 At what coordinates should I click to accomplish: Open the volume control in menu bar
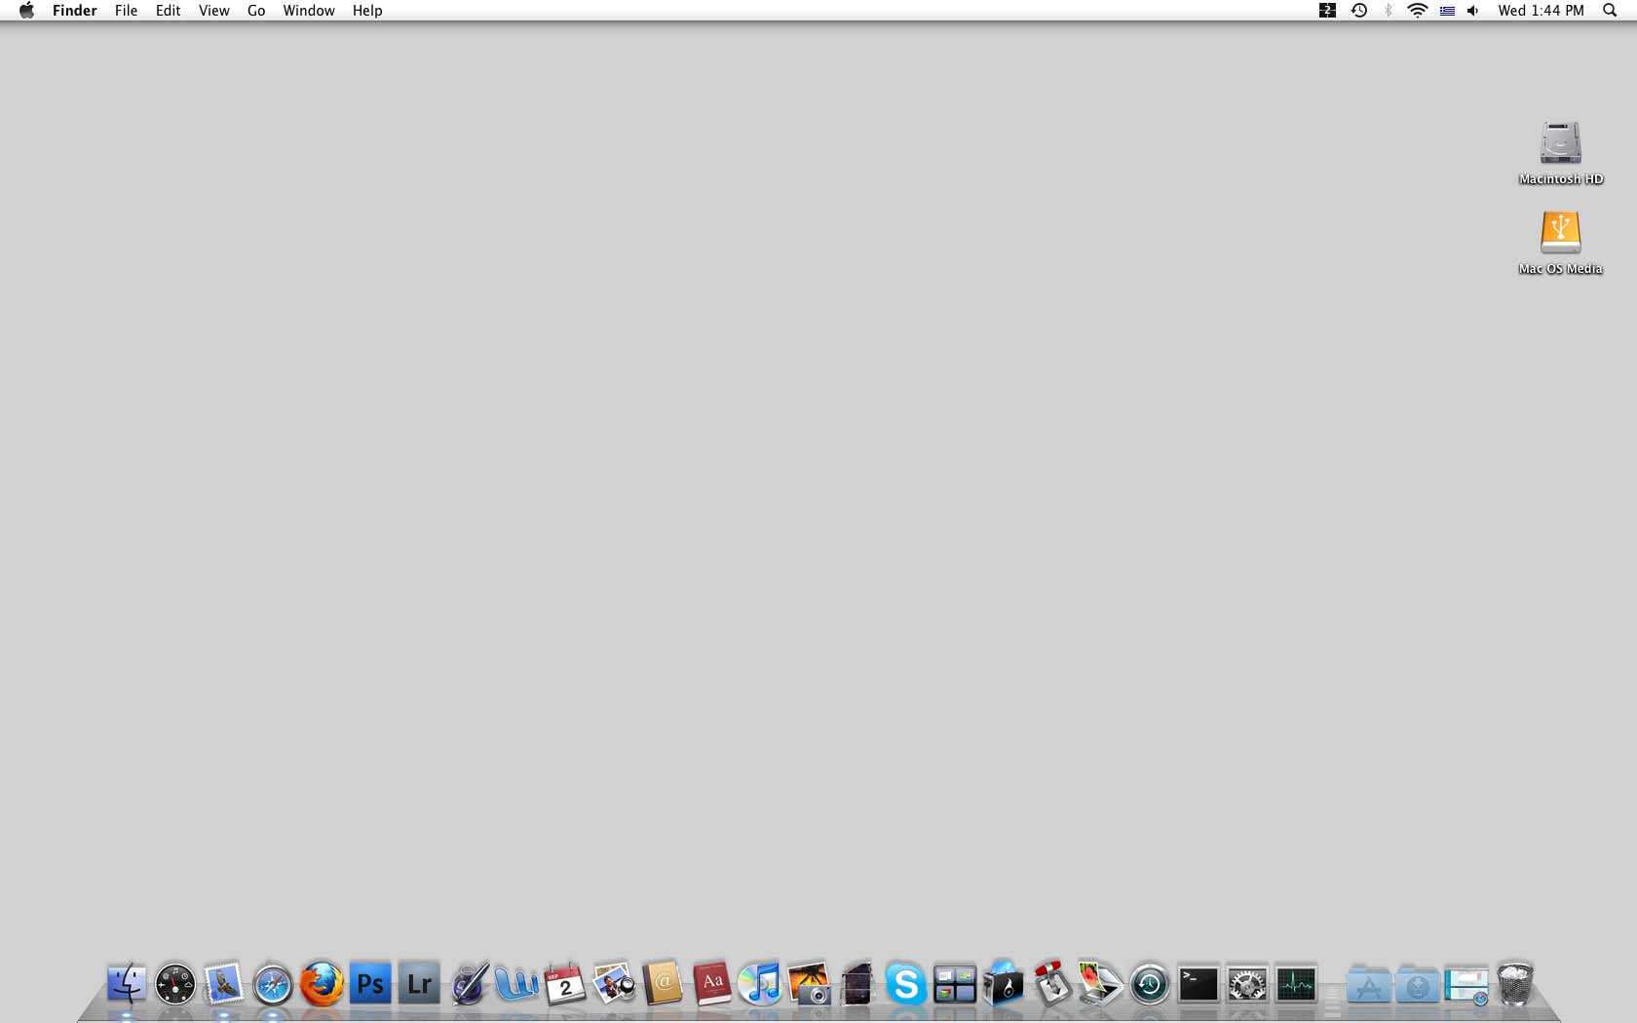click(x=1473, y=11)
